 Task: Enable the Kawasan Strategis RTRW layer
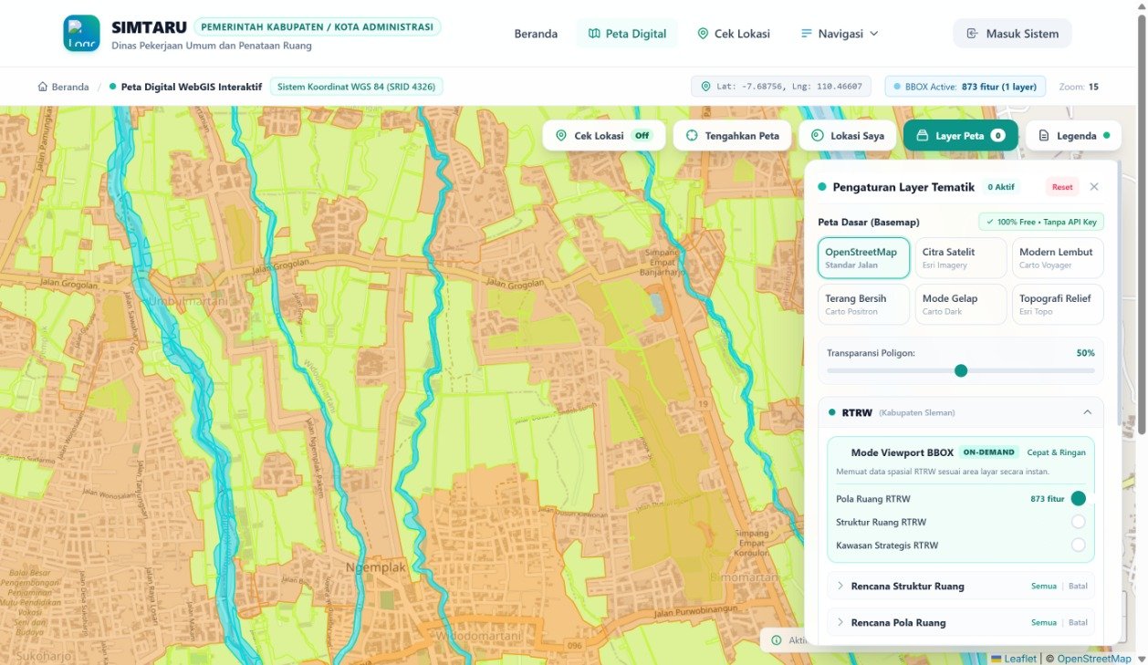pos(1079,546)
